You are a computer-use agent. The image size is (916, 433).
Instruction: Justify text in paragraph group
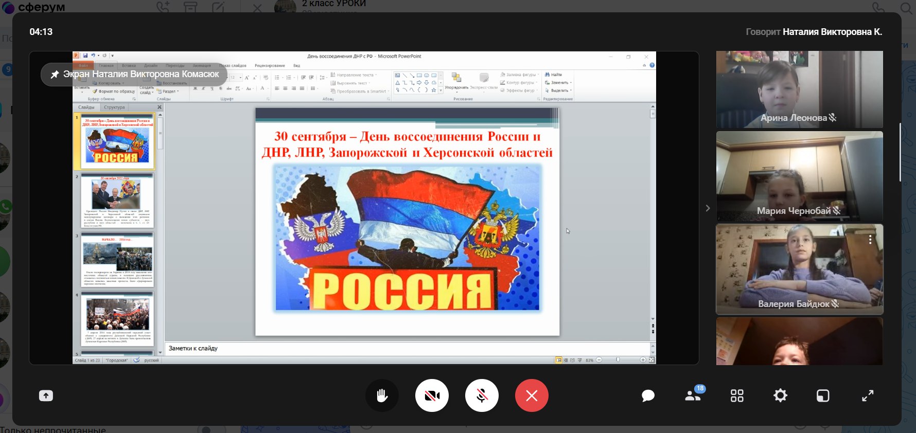coord(302,88)
